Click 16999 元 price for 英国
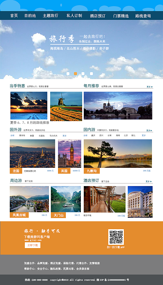Image resolution: width=163 pixels, height=285 pixels. 76,171
